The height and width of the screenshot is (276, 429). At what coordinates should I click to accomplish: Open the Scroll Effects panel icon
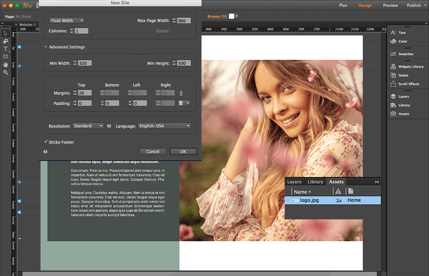[x=393, y=84]
